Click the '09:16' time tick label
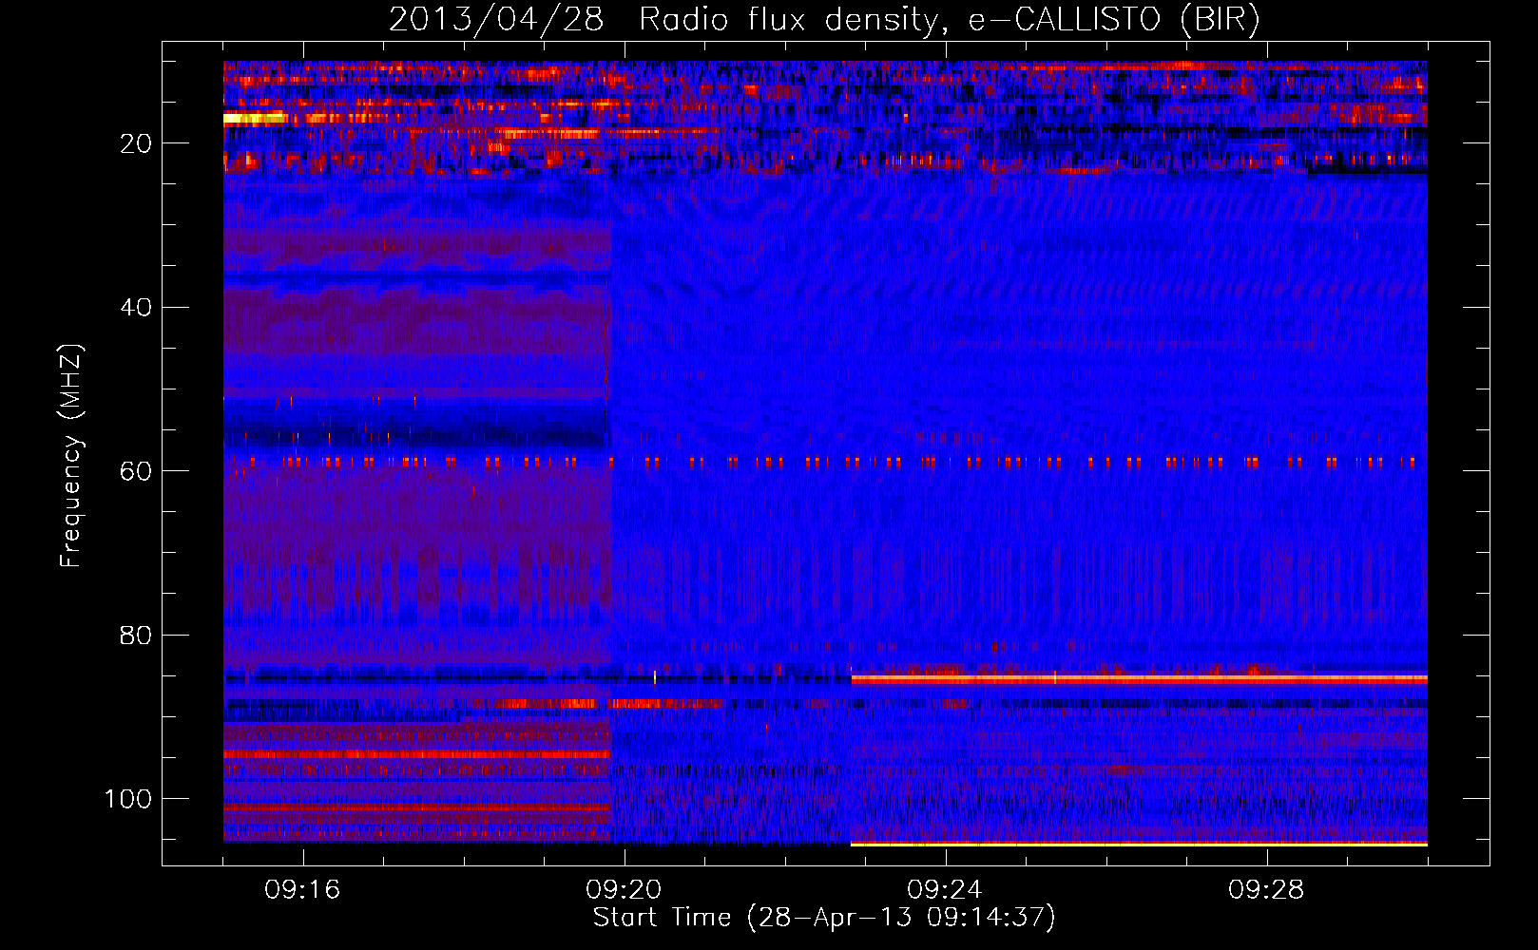 pyautogui.click(x=302, y=890)
